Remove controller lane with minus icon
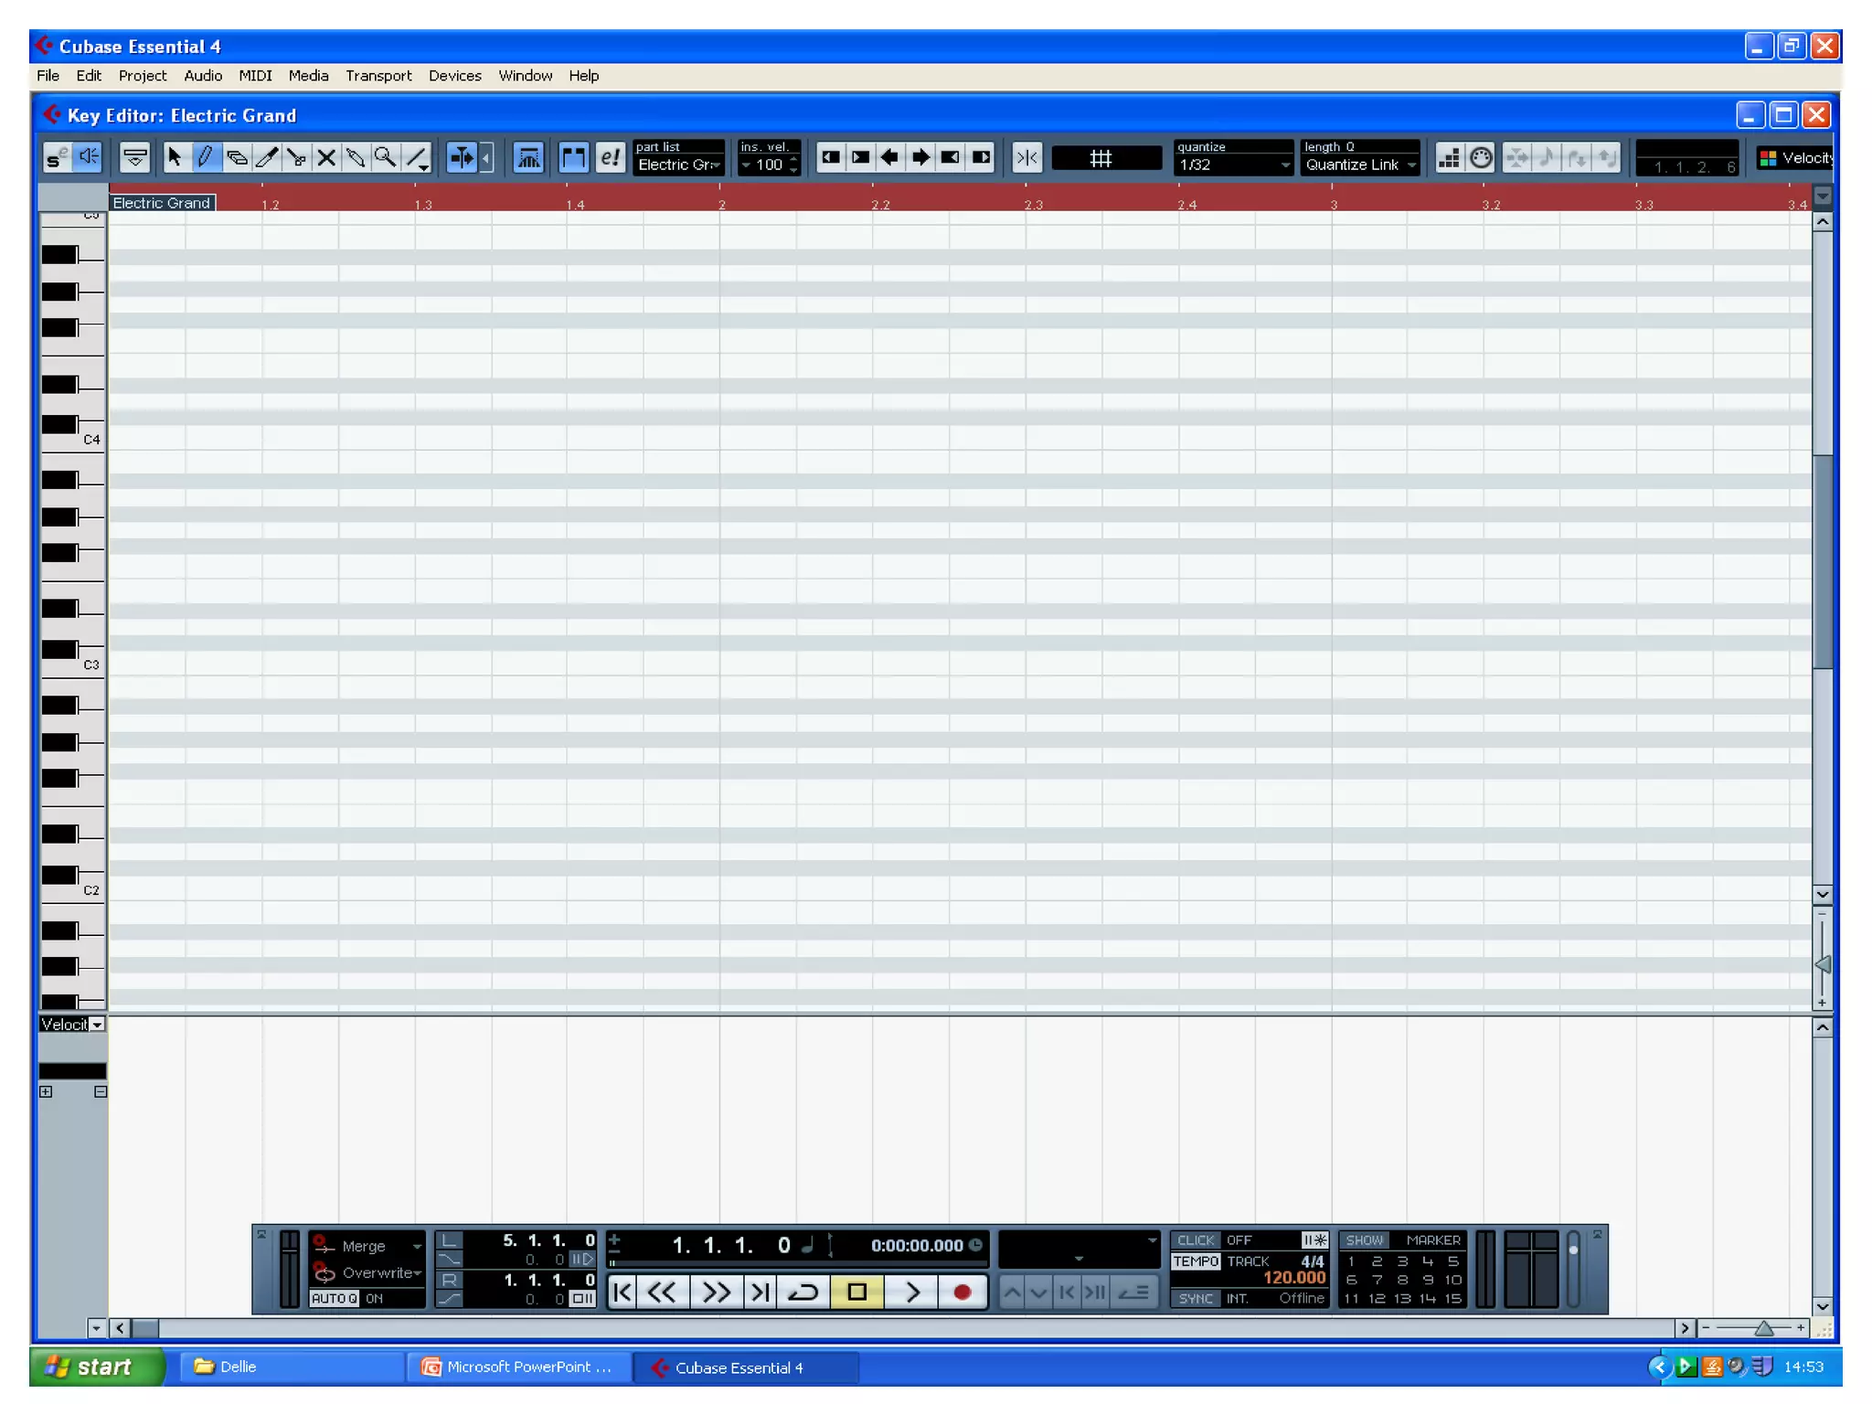 tap(101, 1092)
